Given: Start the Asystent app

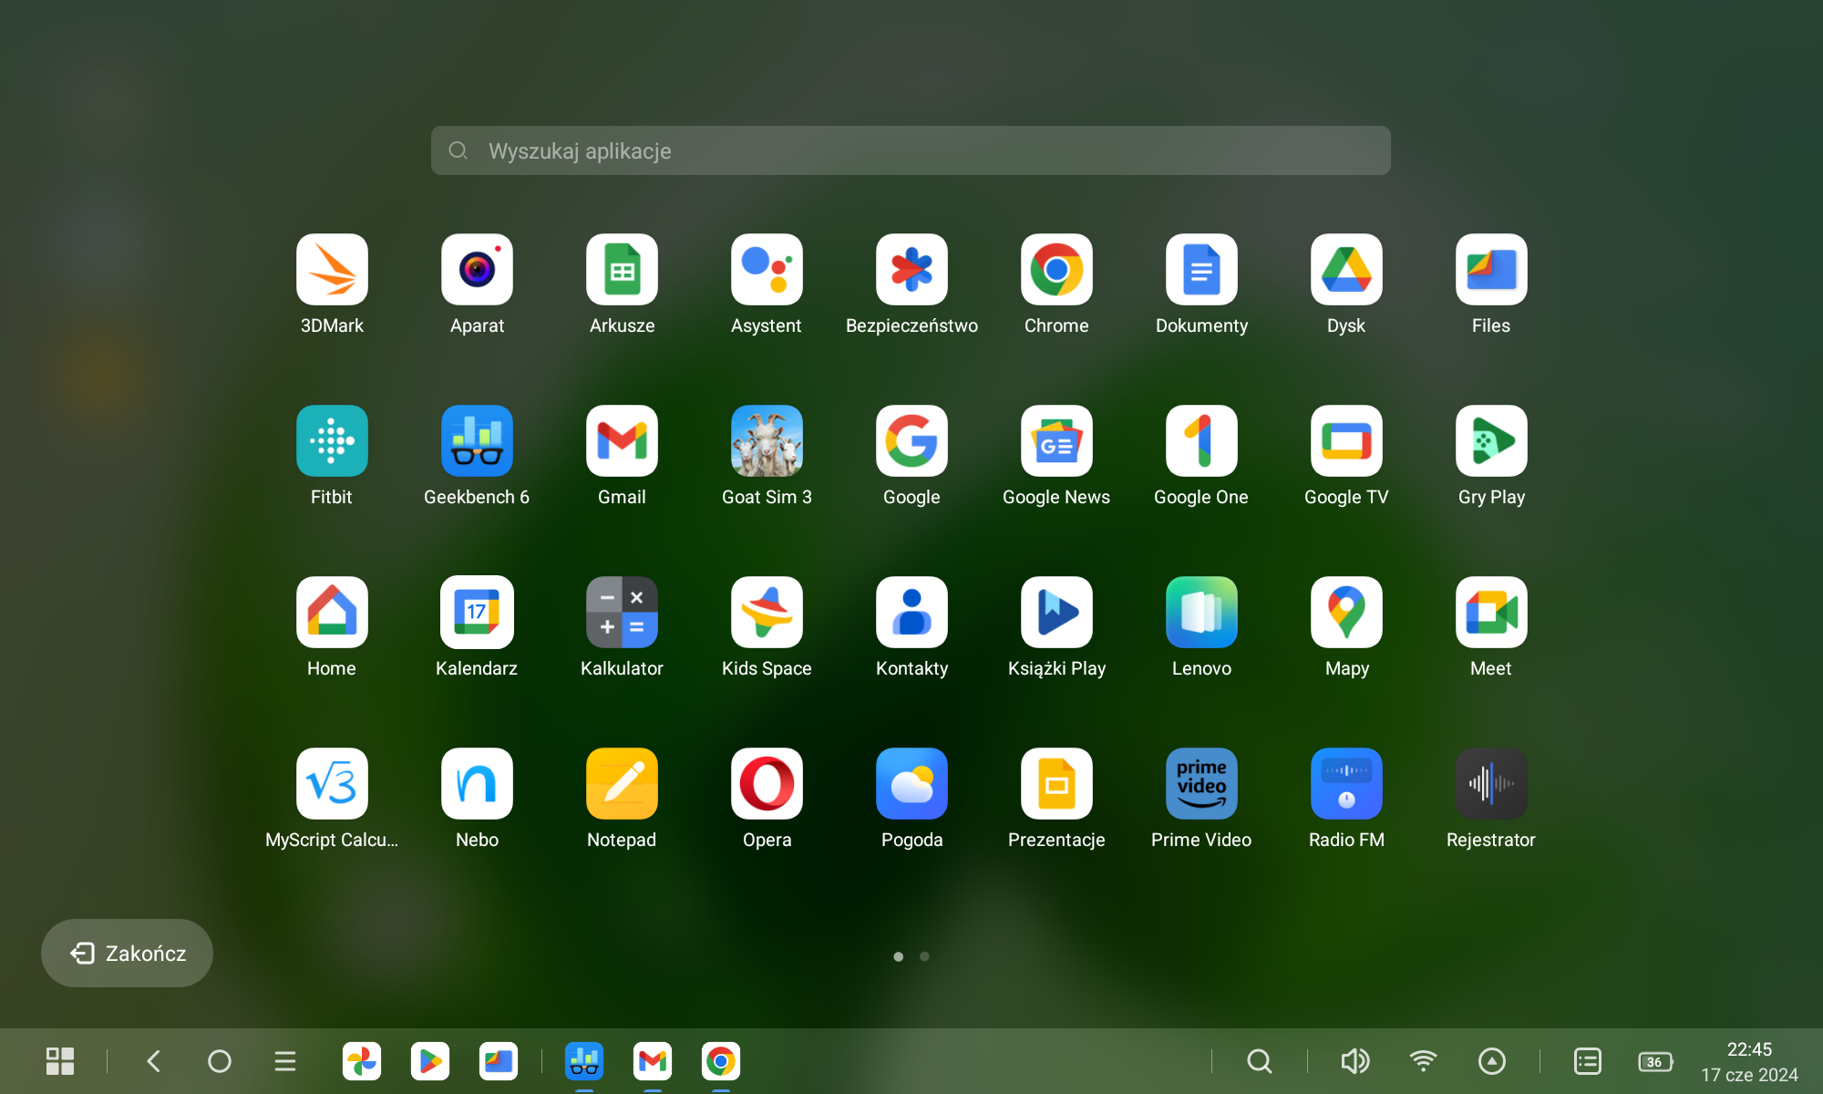Looking at the screenshot, I should 767,270.
